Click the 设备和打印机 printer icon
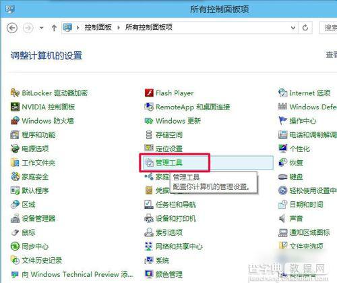Image resolution: width=337 pixels, height=283 pixels. [x=149, y=218]
